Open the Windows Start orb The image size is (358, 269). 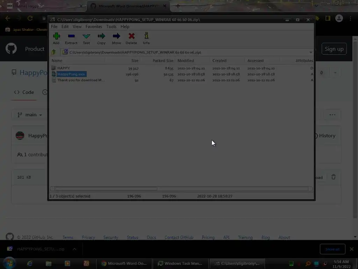pyautogui.click(x=9, y=263)
